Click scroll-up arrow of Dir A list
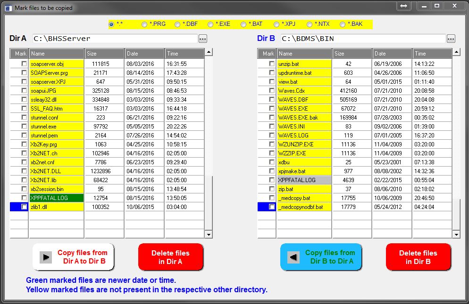The width and height of the screenshot is (469, 304). click(x=209, y=52)
